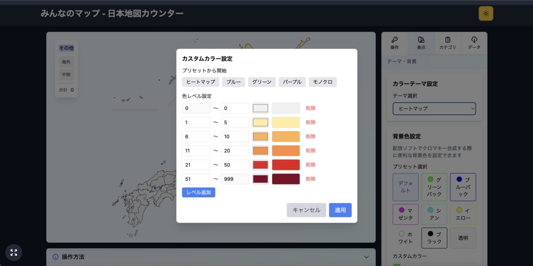Start from the グリーン preset
This screenshot has width=533, height=266.
pos(262,82)
